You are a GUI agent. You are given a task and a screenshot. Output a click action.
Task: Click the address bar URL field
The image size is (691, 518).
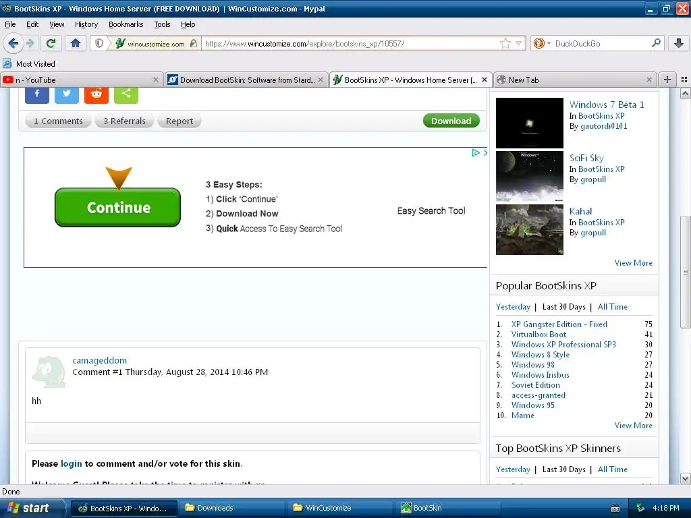(x=350, y=43)
